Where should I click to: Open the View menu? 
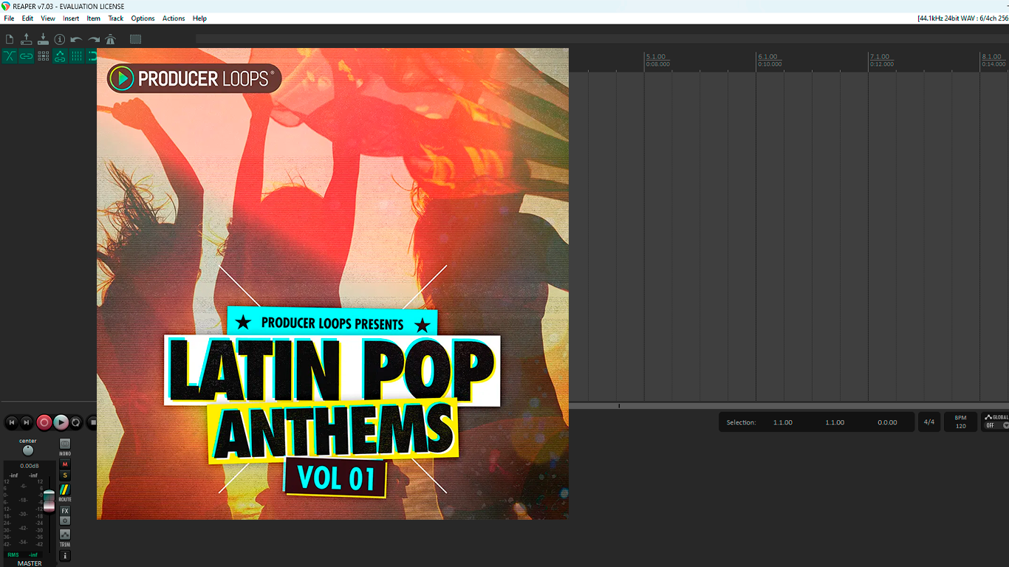(x=48, y=18)
